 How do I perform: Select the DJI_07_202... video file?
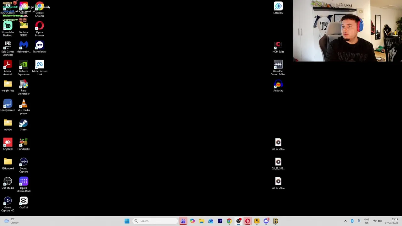(x=278, y=144)
